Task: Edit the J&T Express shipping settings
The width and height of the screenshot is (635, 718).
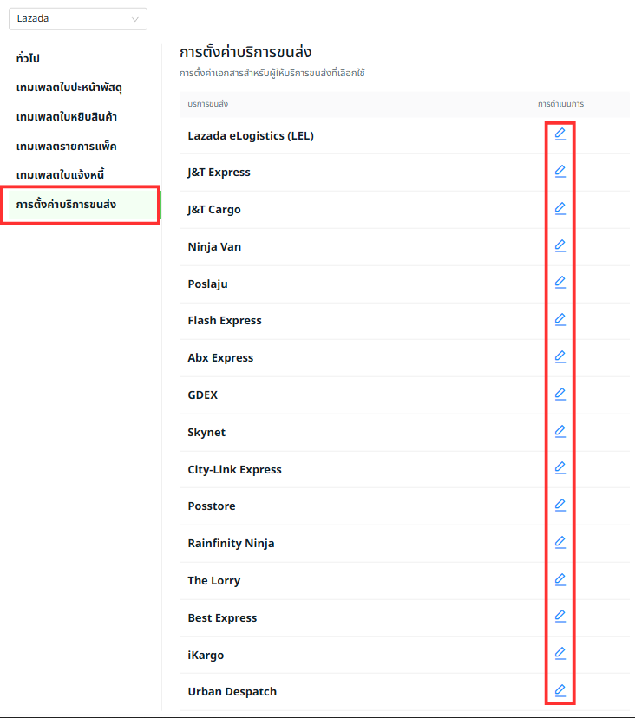Action: coord(560,172)
